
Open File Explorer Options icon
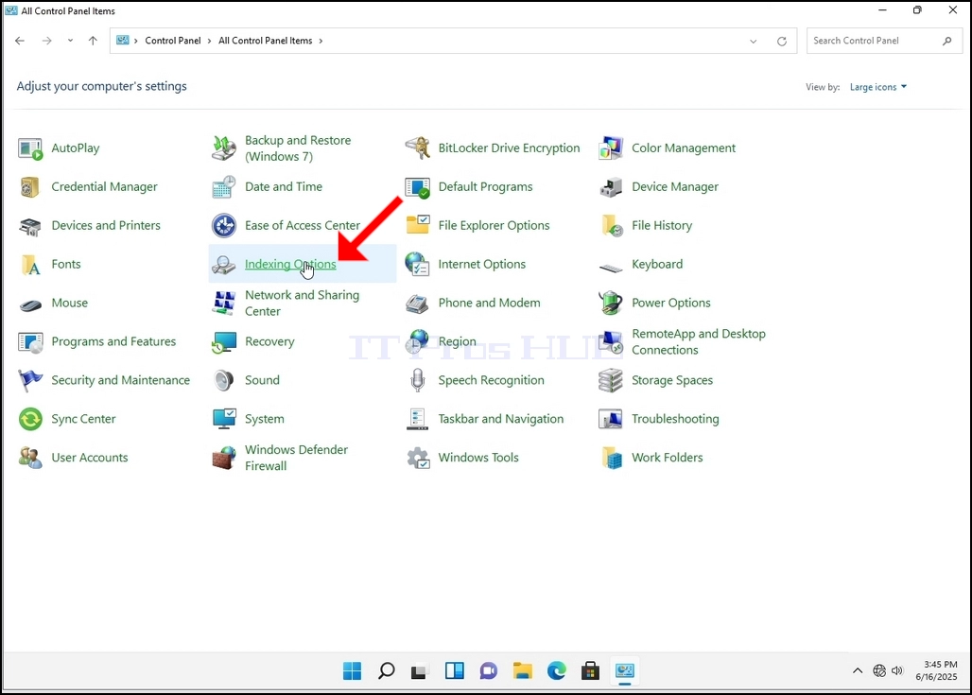tap(417, 226)
